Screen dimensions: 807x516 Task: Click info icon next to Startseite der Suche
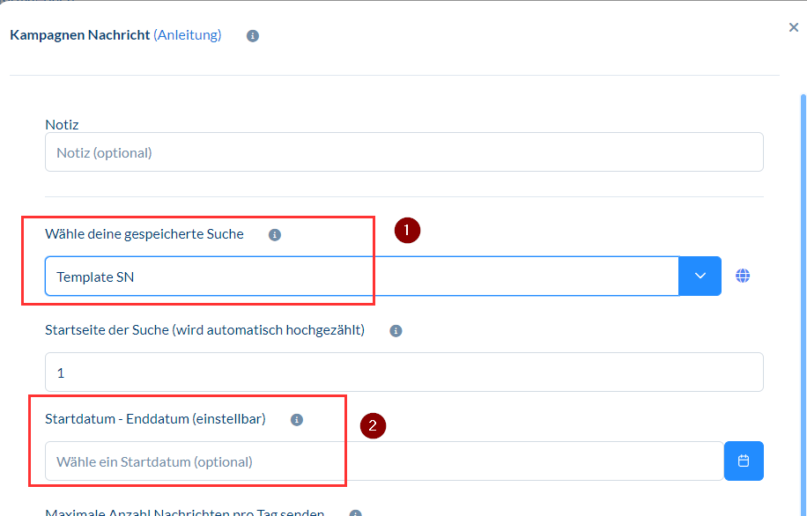(396, 331)
